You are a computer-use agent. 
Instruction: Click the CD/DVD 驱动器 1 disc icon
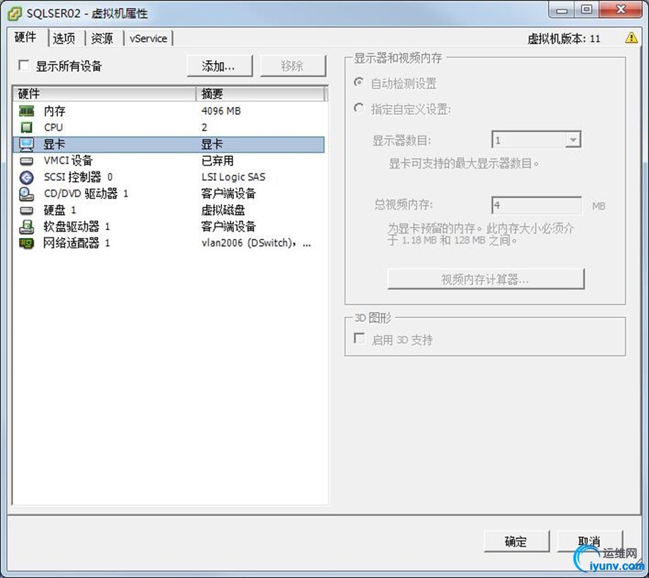pyautogui.click(x=26, y=193)
